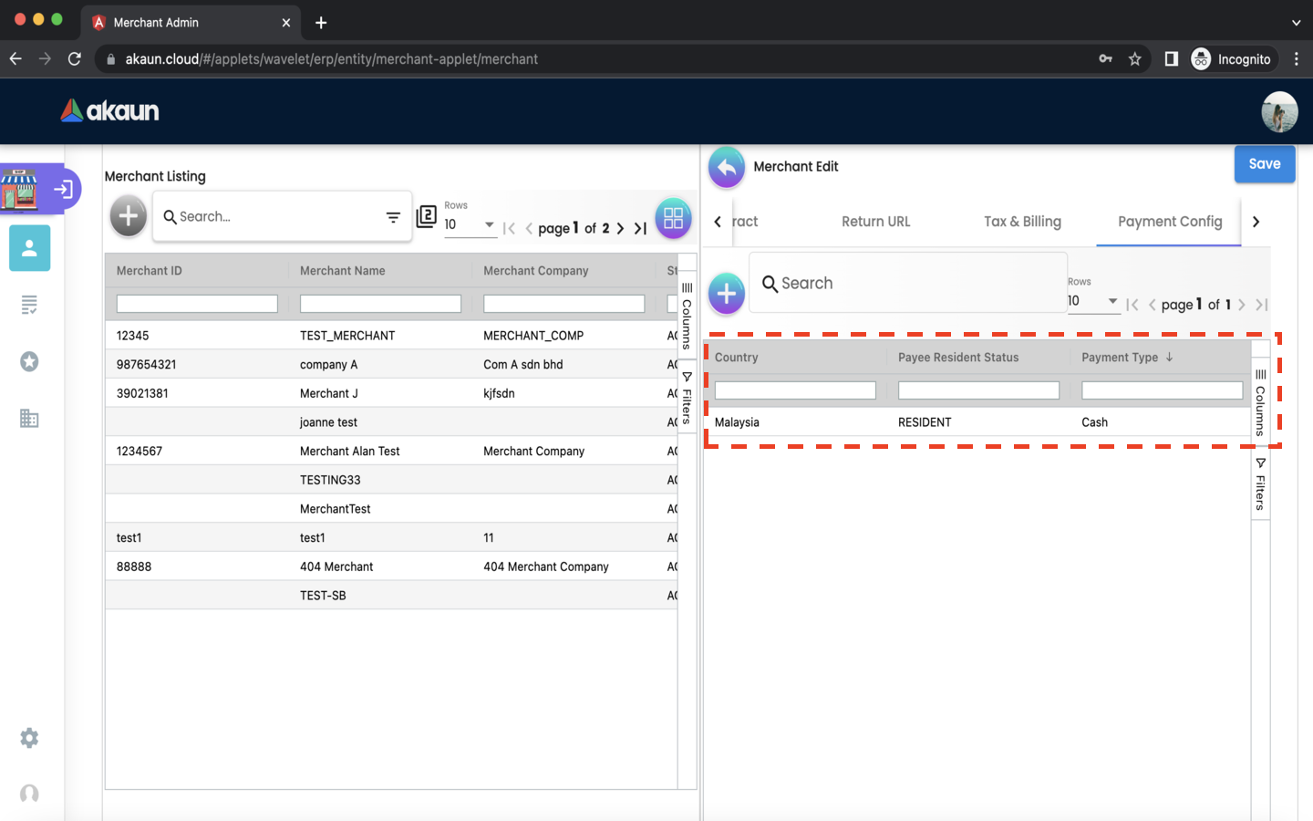Image resolution: width=1313 pixels, height=821 pixels.
Task: Open the merchant search filter options icon
Action: (x=393, y=217)
